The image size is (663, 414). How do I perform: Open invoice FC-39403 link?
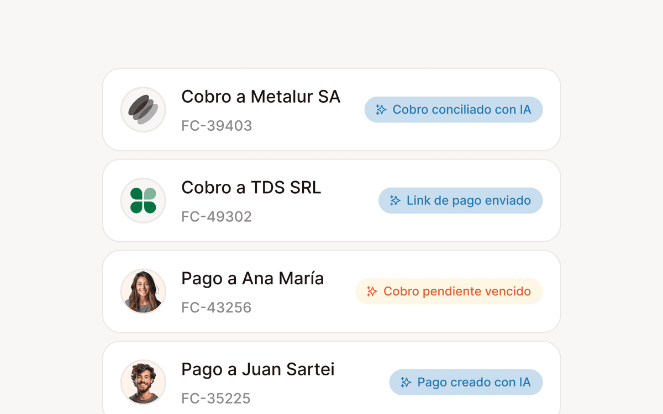217,125
